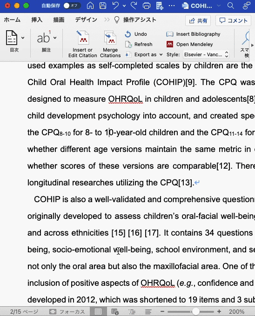Click the コメント button
This screenshot has width=255, height=316.
[x=233, y=20]
